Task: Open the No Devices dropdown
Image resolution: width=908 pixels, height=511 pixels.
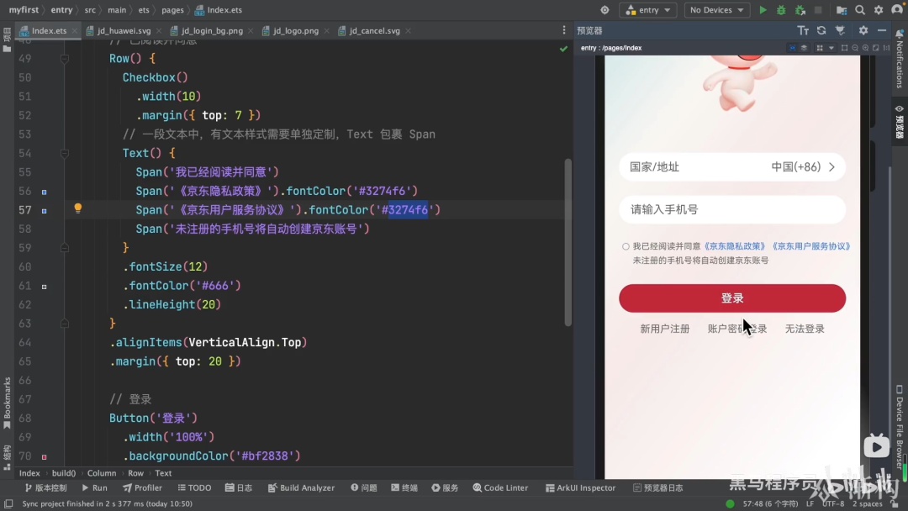Action: [717, 10]
